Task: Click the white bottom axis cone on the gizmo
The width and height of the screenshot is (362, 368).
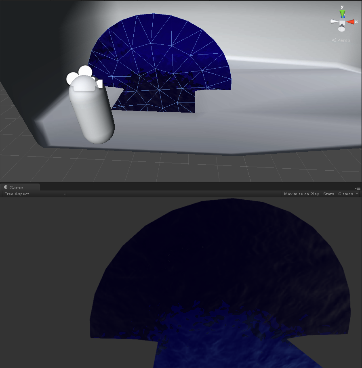Action: click(341, 28)
